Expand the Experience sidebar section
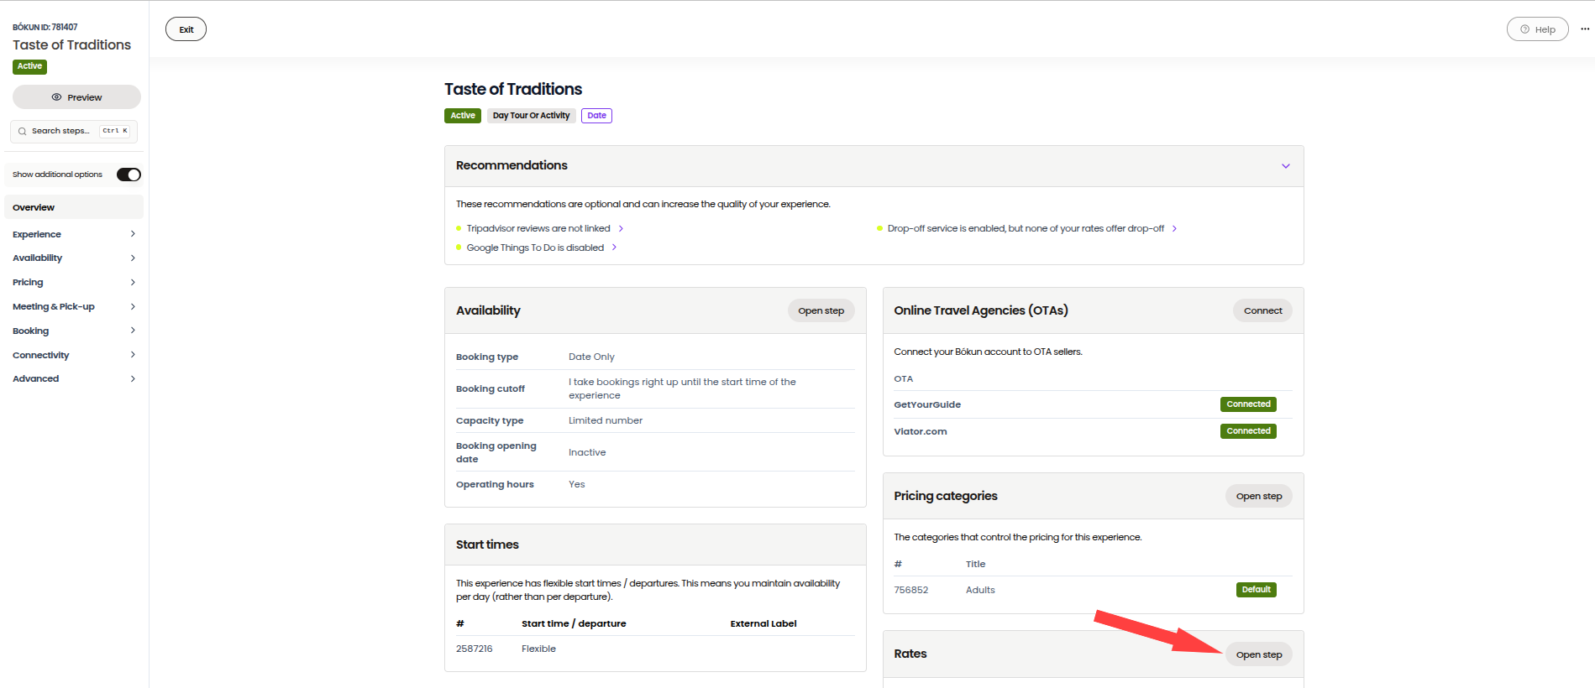 coord(74,234)
